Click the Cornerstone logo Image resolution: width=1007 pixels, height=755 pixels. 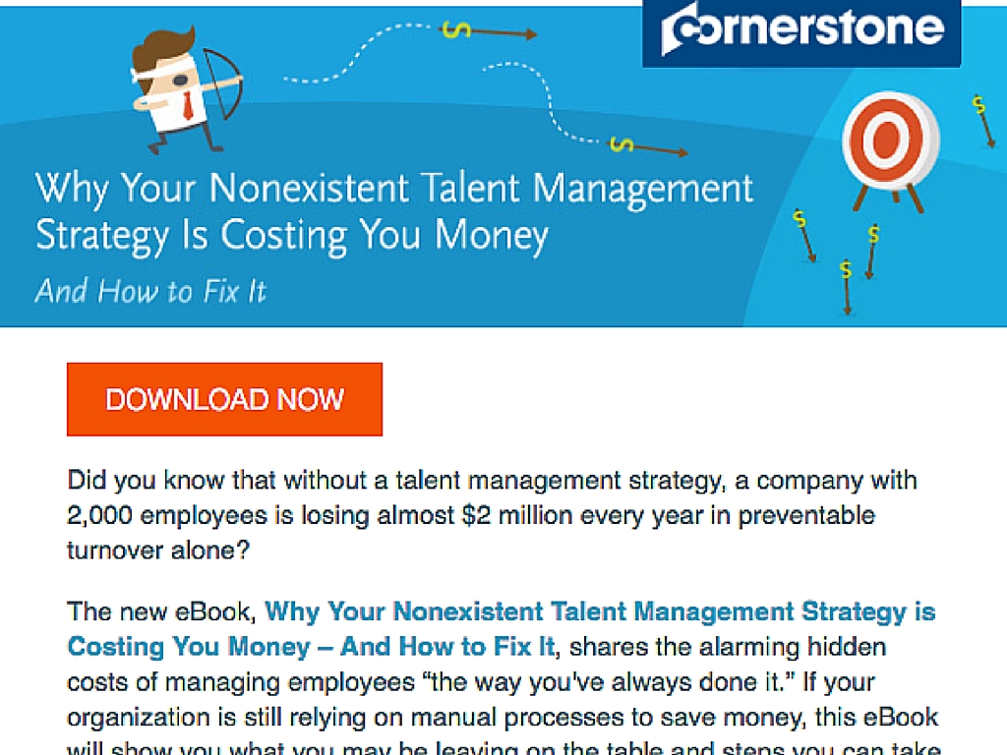tap(801, 32)
